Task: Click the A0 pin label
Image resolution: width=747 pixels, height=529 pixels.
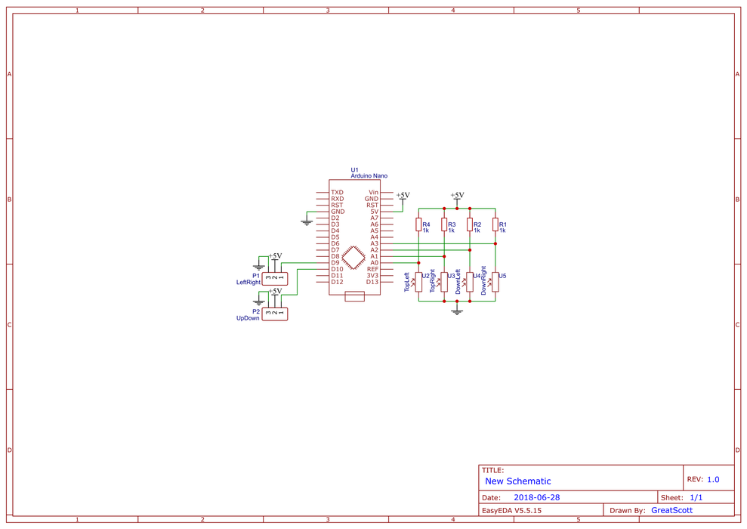Action: pyautogui.click(x=375, y=262)
